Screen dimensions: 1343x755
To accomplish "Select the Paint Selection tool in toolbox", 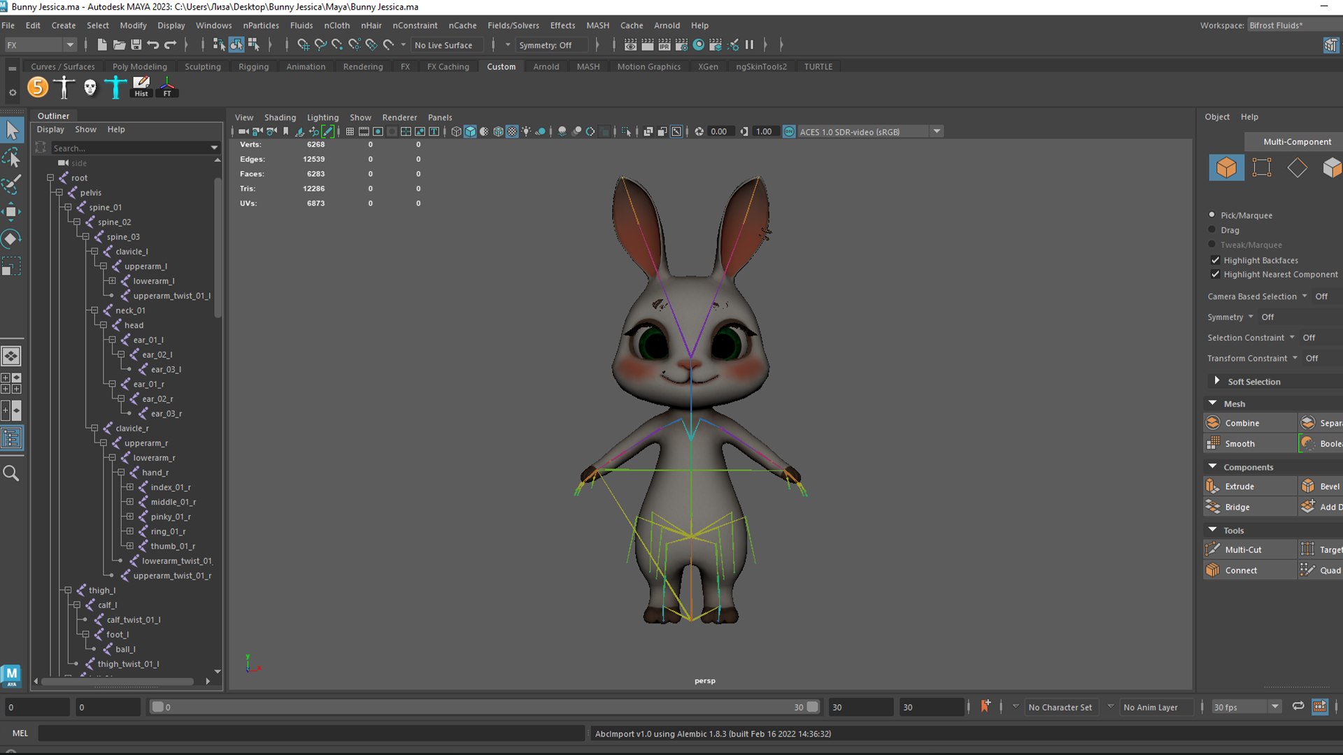I will tap(12, 185).
